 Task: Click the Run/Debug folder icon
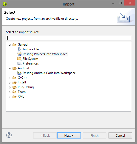click(14, 87)
